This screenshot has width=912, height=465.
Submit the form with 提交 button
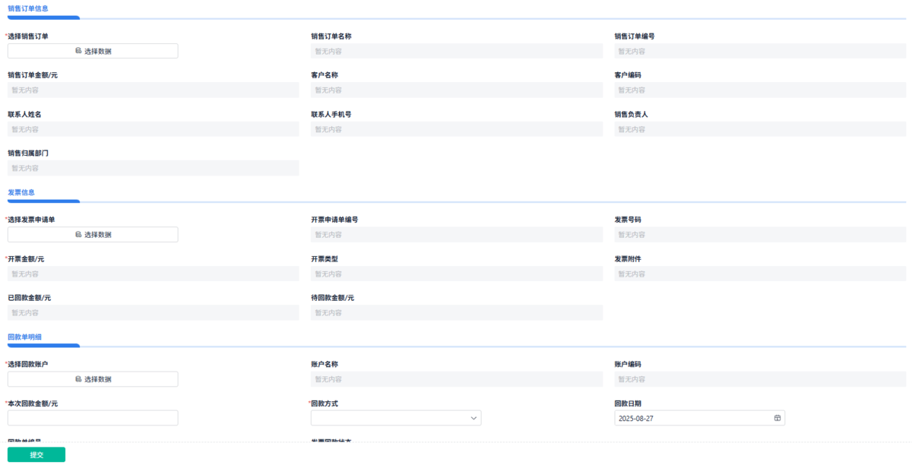pyautogui.click(x=36, y=454)
